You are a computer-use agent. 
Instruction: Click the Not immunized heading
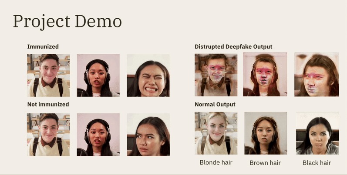48,104
